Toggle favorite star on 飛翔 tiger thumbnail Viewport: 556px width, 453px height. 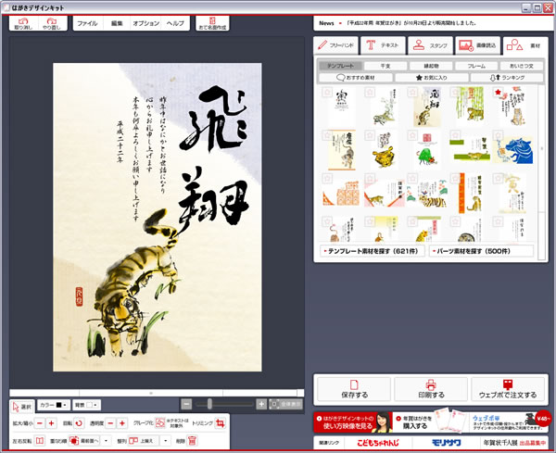(x=412, y=93)
